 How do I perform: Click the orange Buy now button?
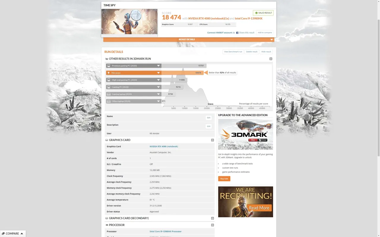tap(224, 179)
